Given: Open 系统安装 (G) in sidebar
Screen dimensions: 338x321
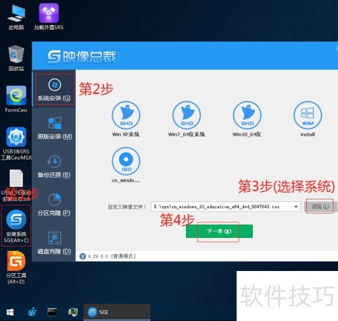Looking at the screenshot, I should [54, 89].
